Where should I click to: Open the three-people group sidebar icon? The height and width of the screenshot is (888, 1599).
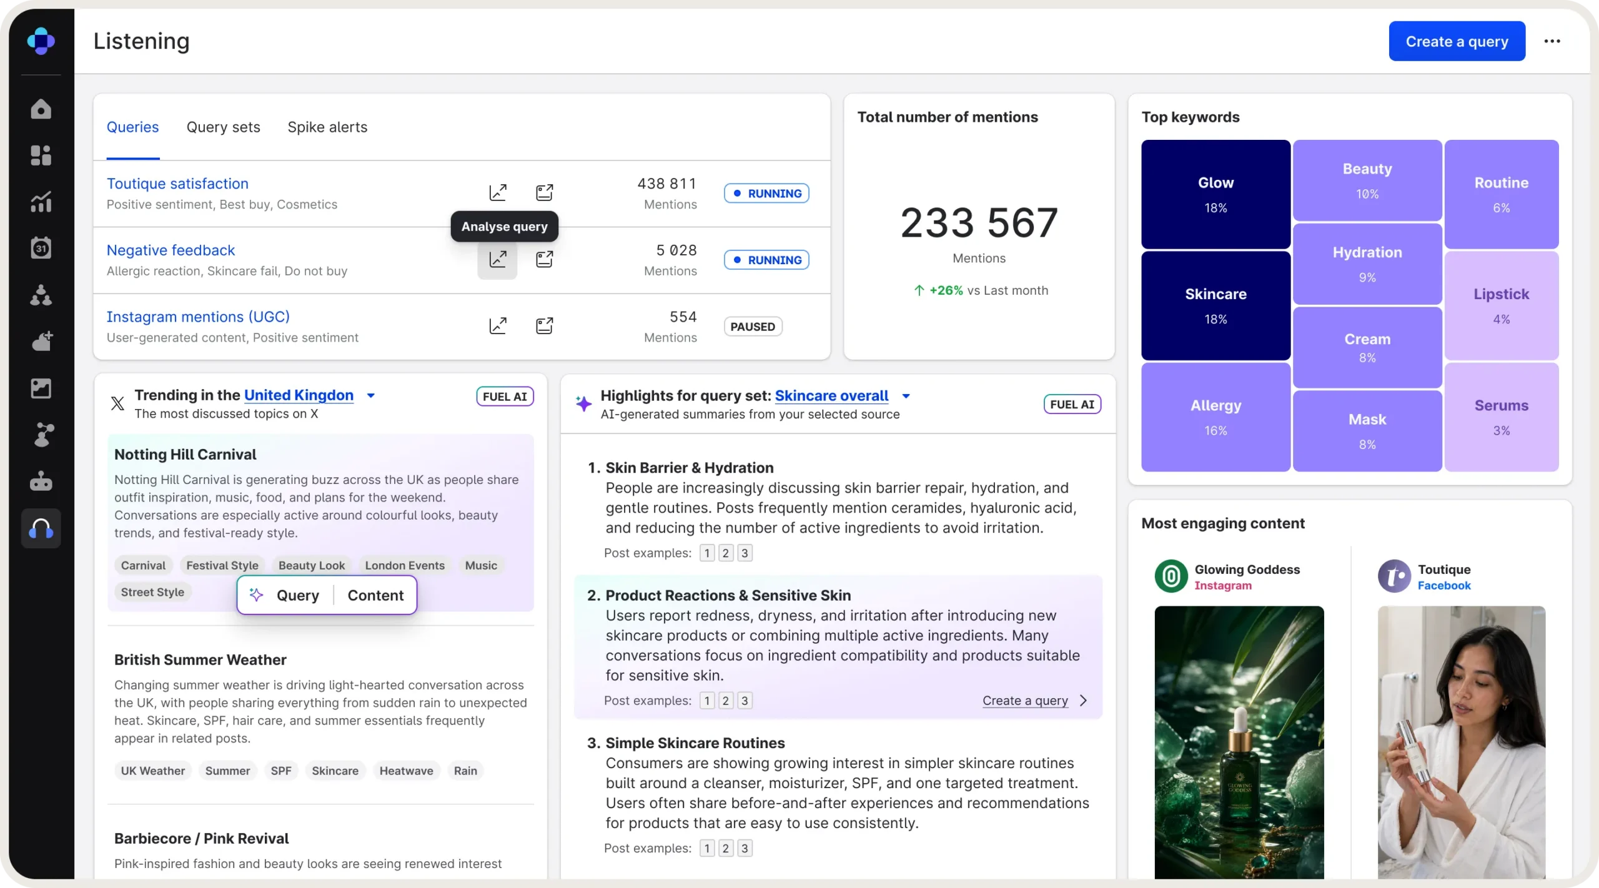click(x=41, y=295)
